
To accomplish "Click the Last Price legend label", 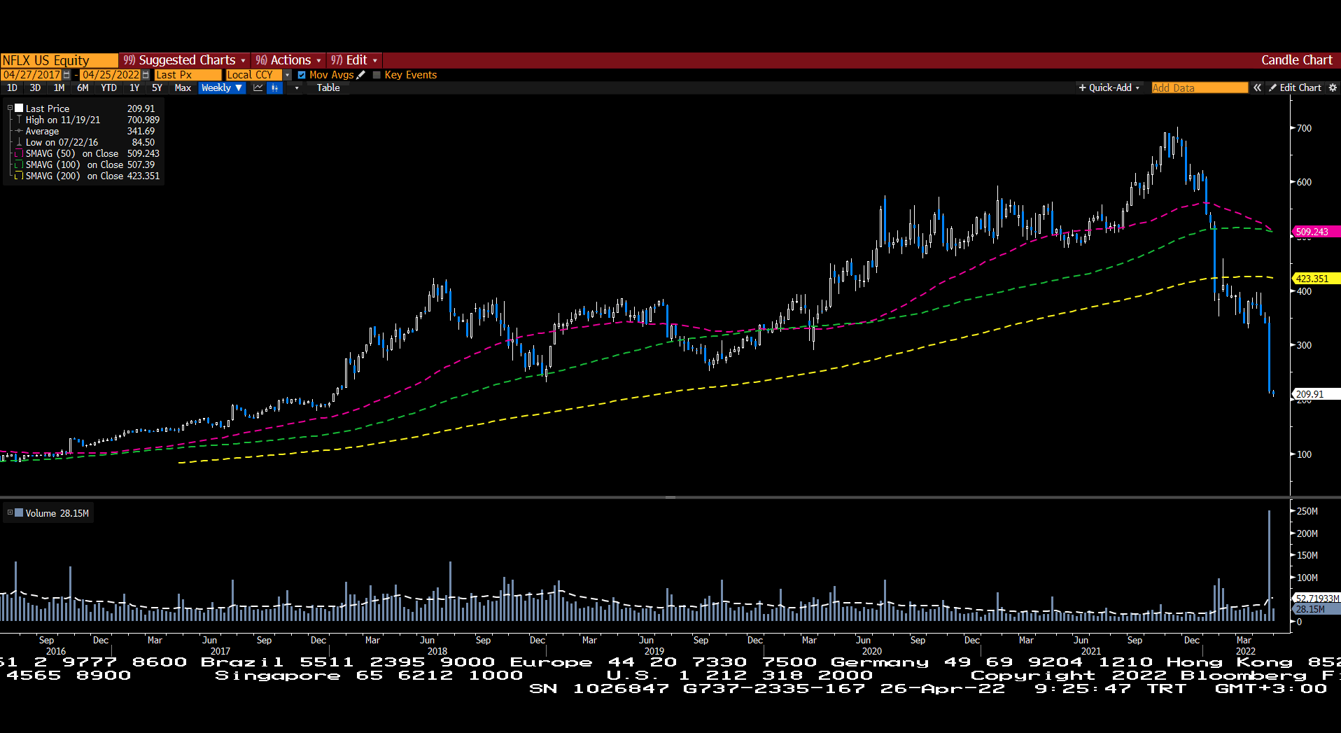I will coord(48,109).
